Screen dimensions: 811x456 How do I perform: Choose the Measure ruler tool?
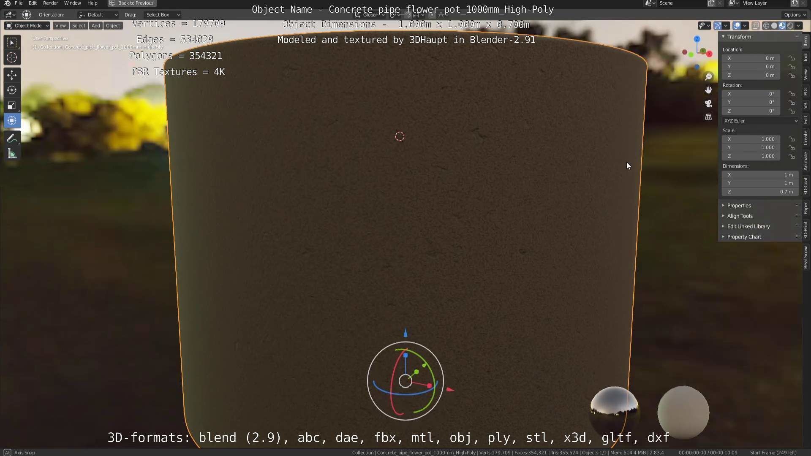tap(12, 154)
